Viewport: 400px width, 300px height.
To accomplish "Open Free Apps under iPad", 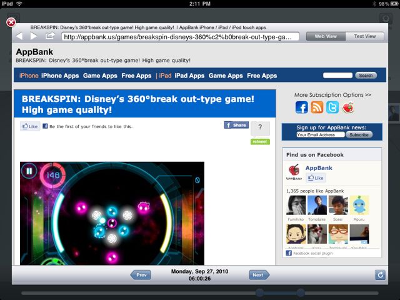I will coord(262,76).
